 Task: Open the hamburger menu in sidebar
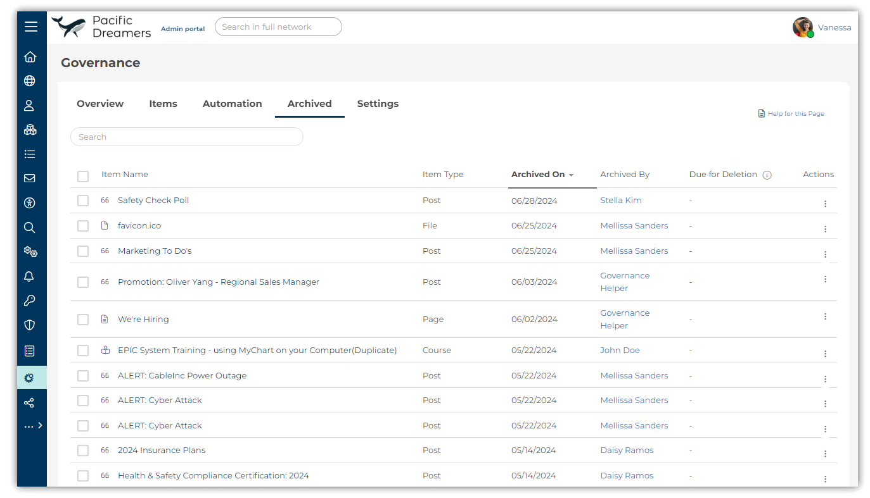31,27
